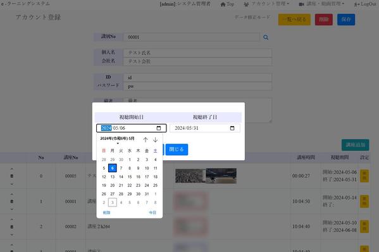This screenshot has height=252, width=379.
Task: Click the search magnifier beside 00001 field
Action: click(266, 37)
